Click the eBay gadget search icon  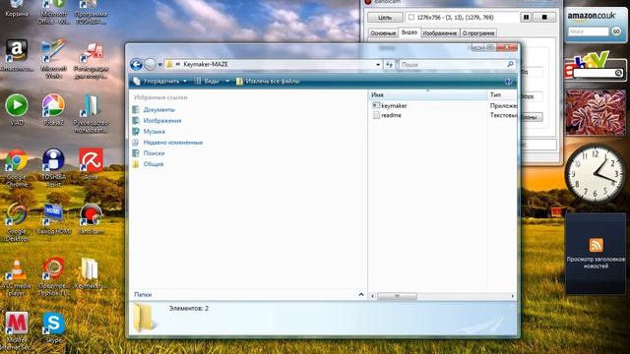[619, 73]
